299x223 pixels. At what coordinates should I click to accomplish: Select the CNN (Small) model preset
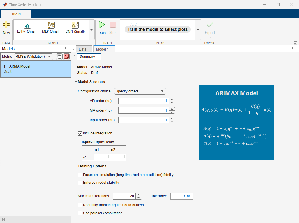click(75, 28)
